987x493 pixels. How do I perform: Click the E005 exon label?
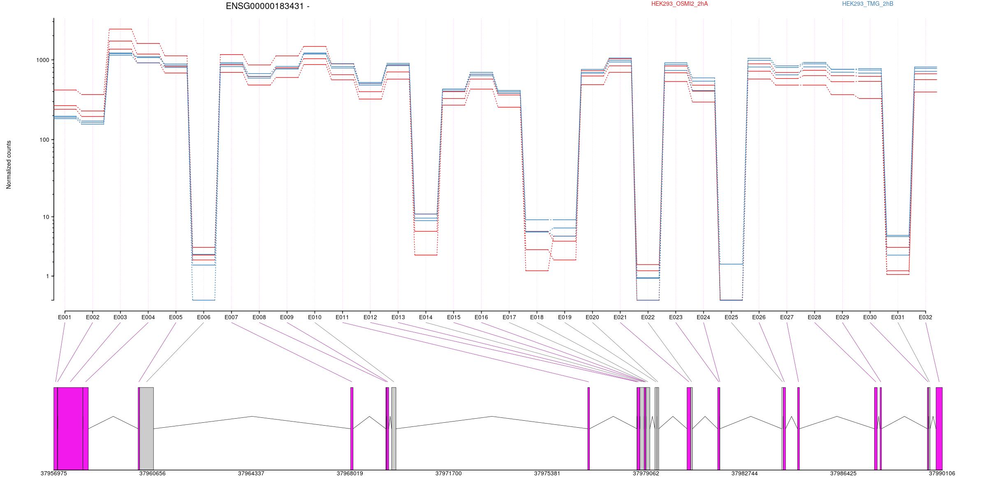(x=176, y=317)
